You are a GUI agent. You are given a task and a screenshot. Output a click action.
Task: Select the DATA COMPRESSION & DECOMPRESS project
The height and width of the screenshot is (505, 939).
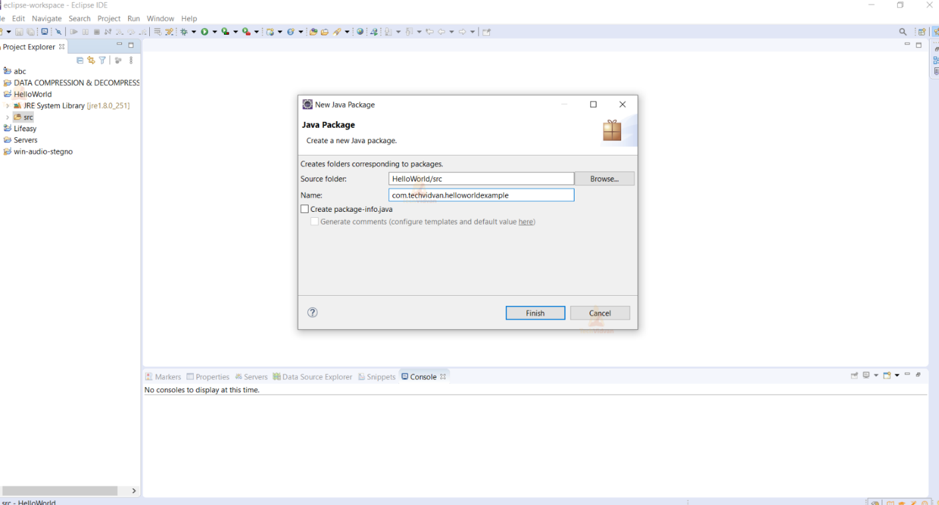[x=71, y=83]
